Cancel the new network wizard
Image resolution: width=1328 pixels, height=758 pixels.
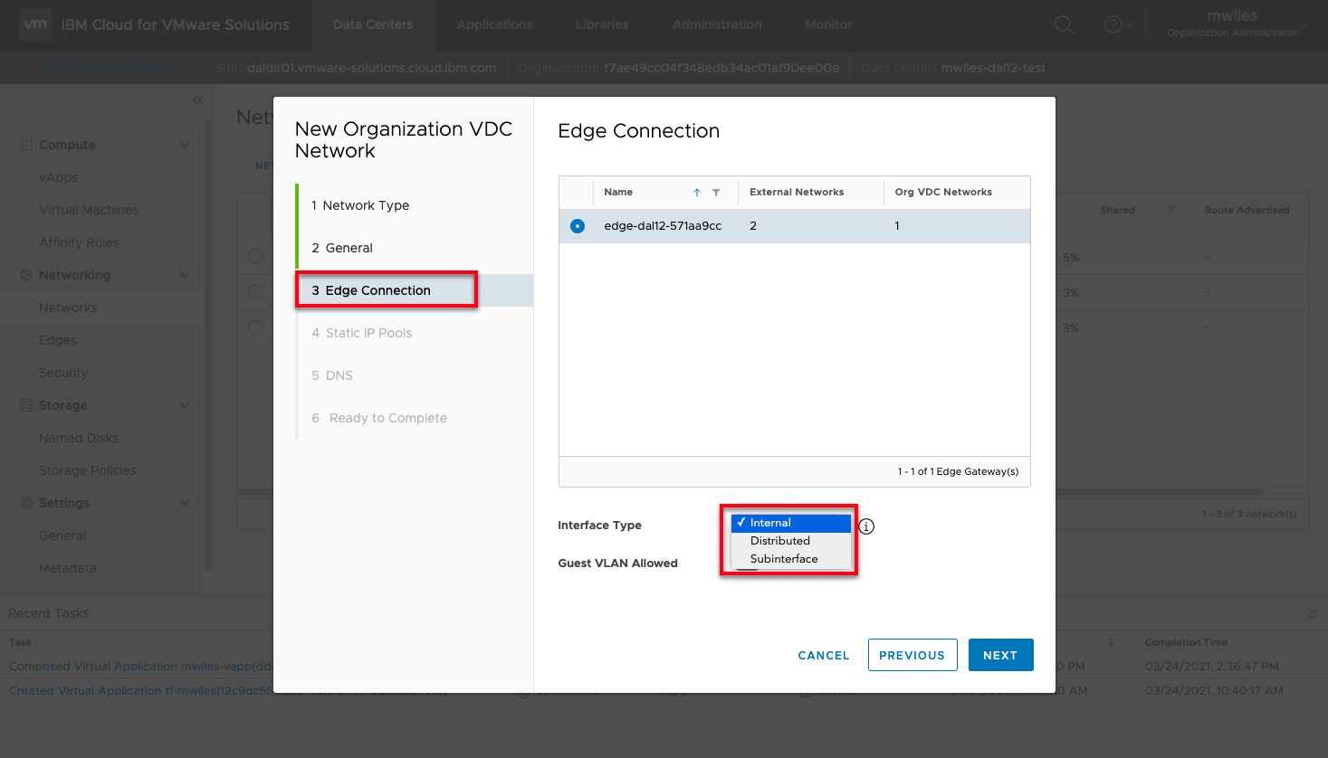point(823,655)
